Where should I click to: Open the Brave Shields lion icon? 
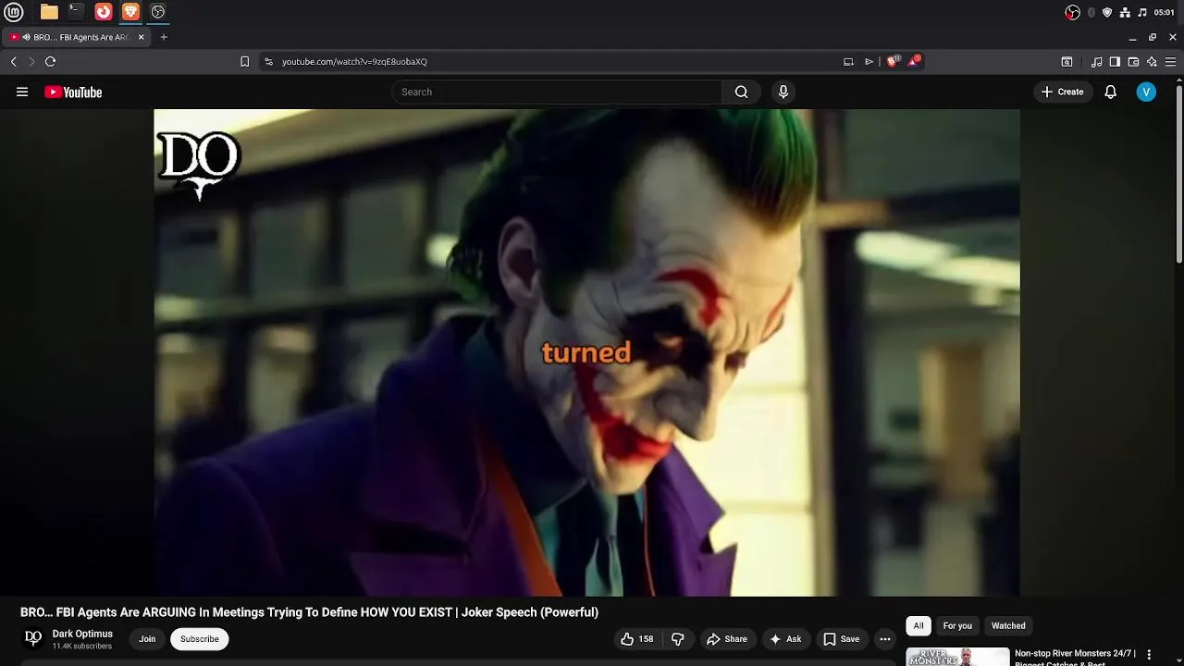pyautogui.click(x=893, y=61)
